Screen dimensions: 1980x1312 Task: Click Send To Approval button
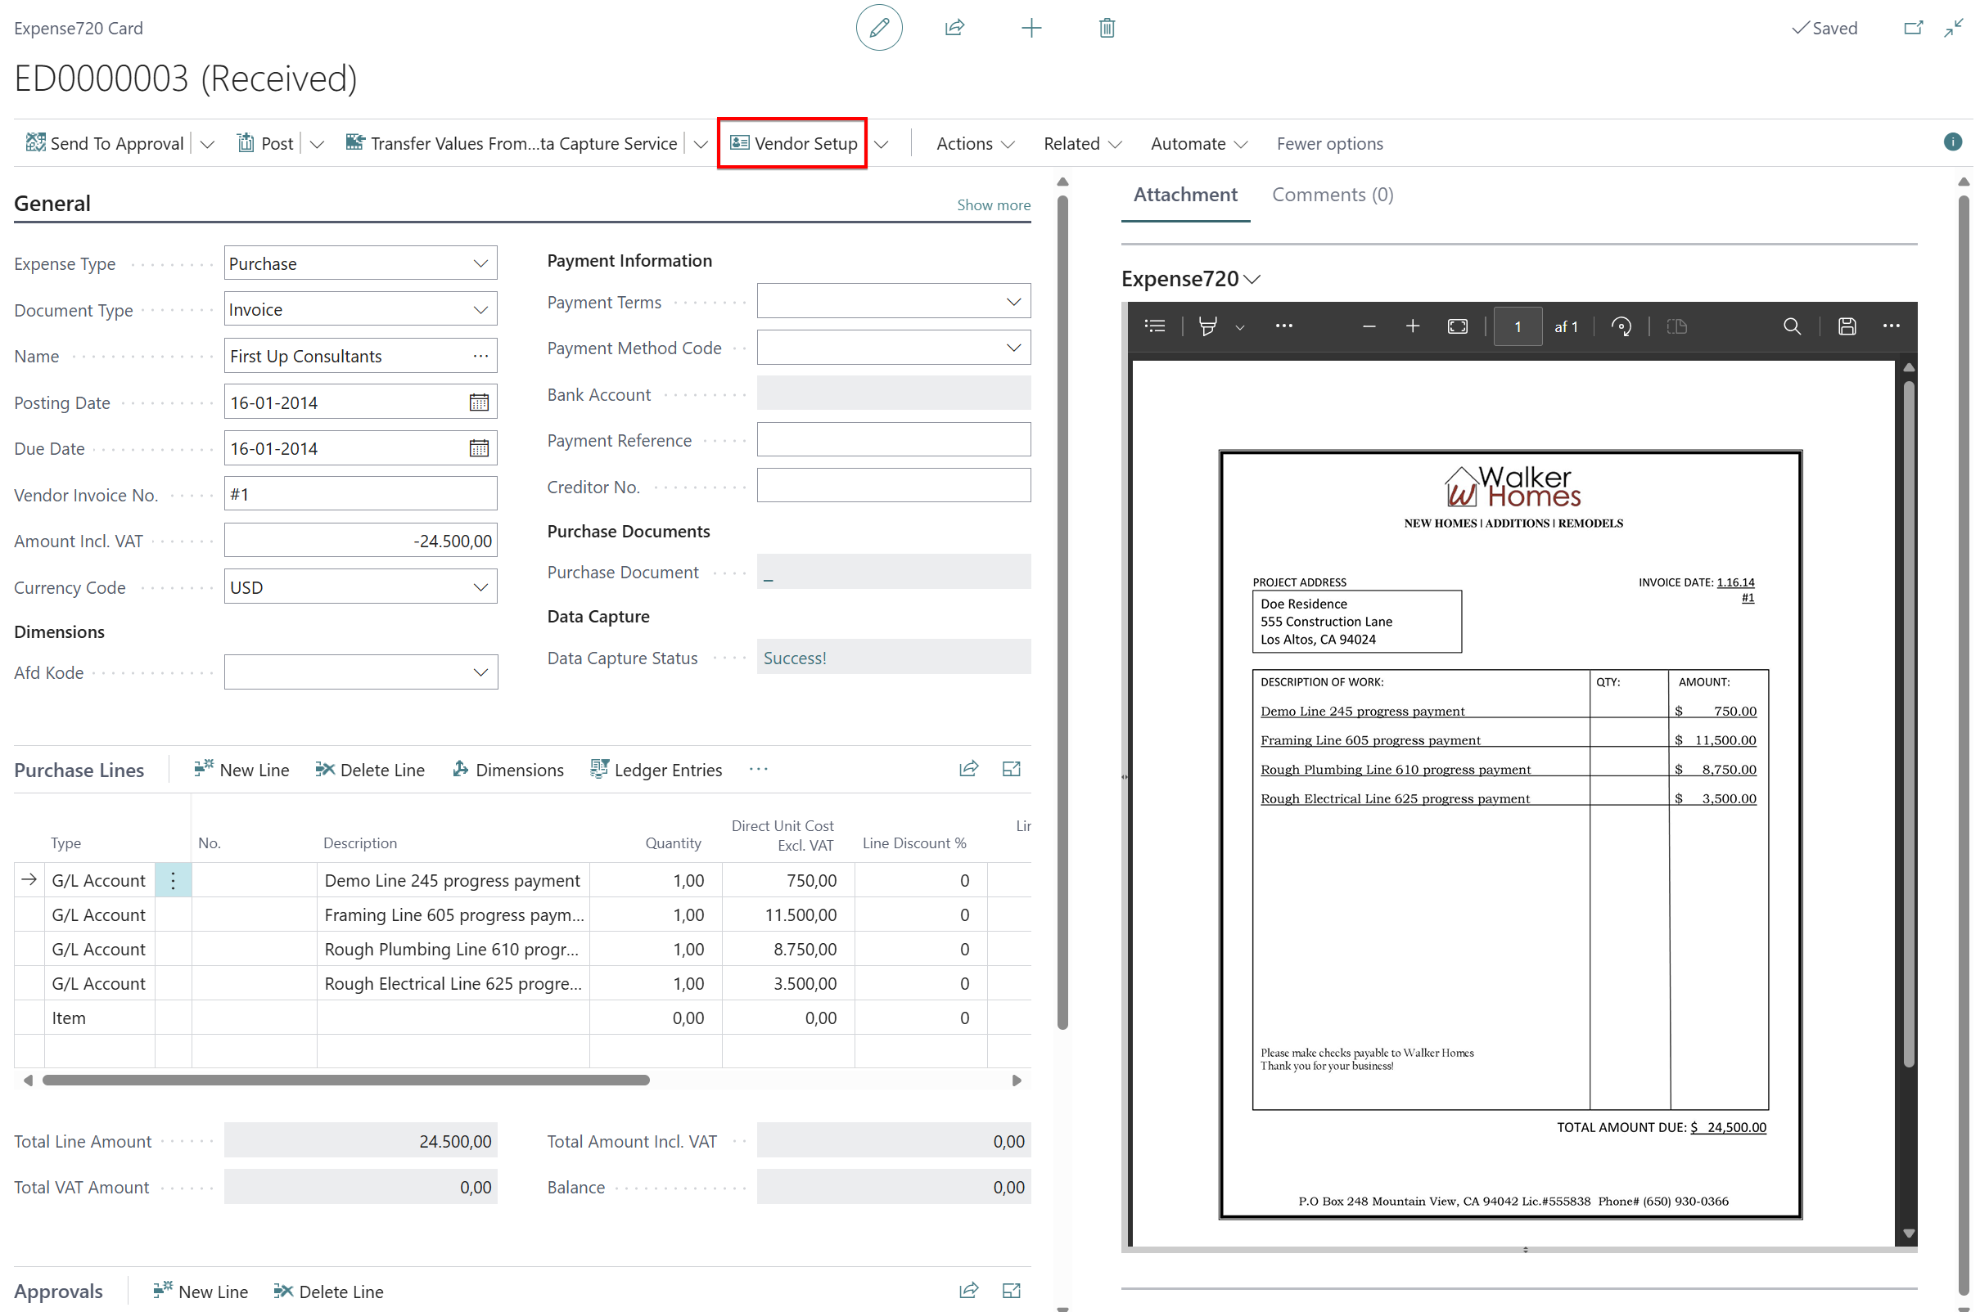tap(105, 143)
